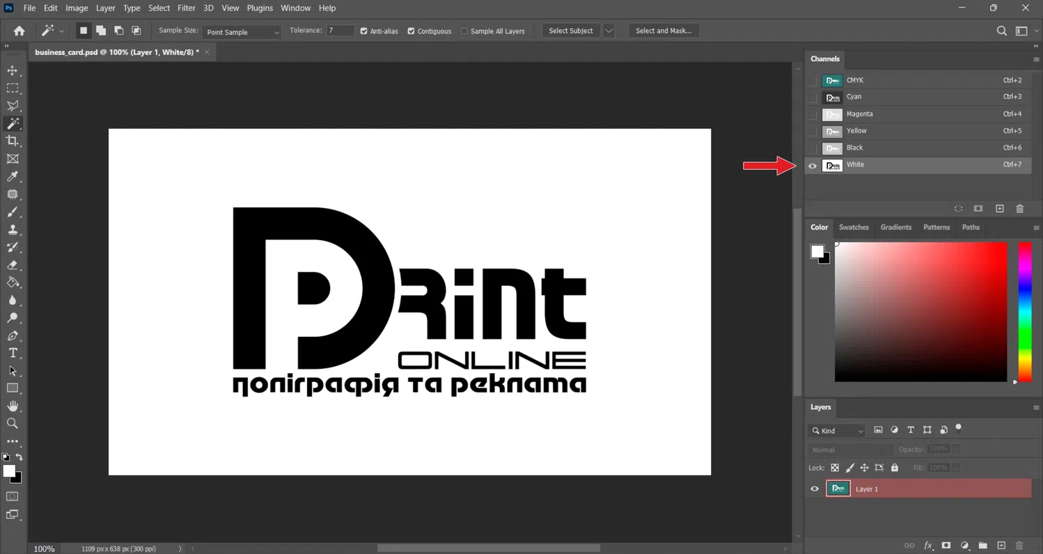The height and width of the screenshot is (554, 1043).
Task: Click the search icon at top right
Action: coord(1001,31)
